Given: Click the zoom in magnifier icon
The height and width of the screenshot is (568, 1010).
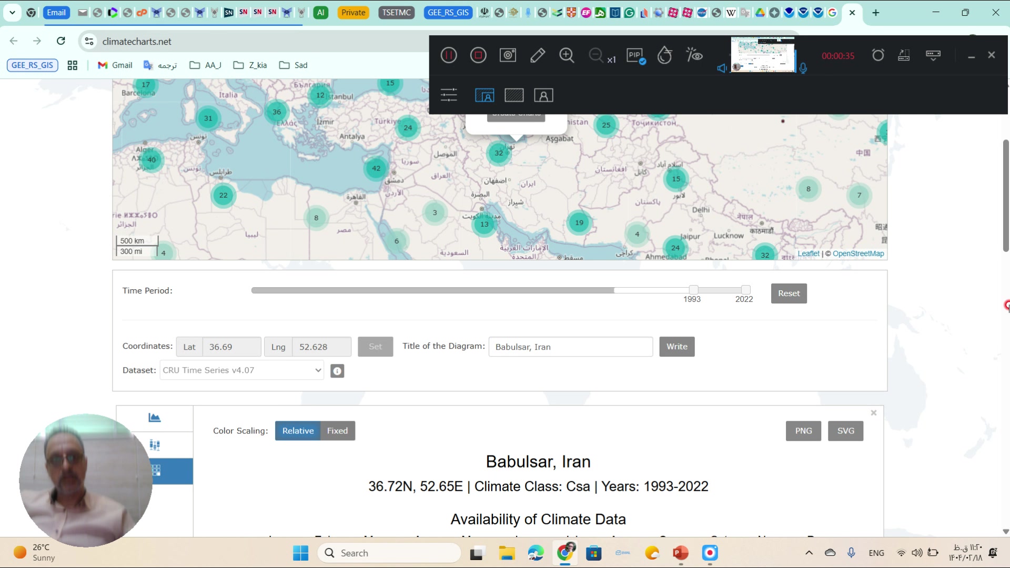Looking at the screenshot, I should (567, 55).
